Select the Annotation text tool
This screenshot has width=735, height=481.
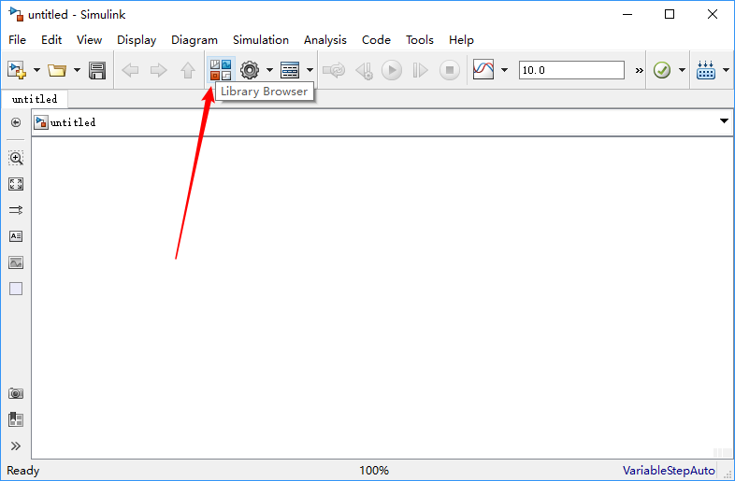click(16, 236)
